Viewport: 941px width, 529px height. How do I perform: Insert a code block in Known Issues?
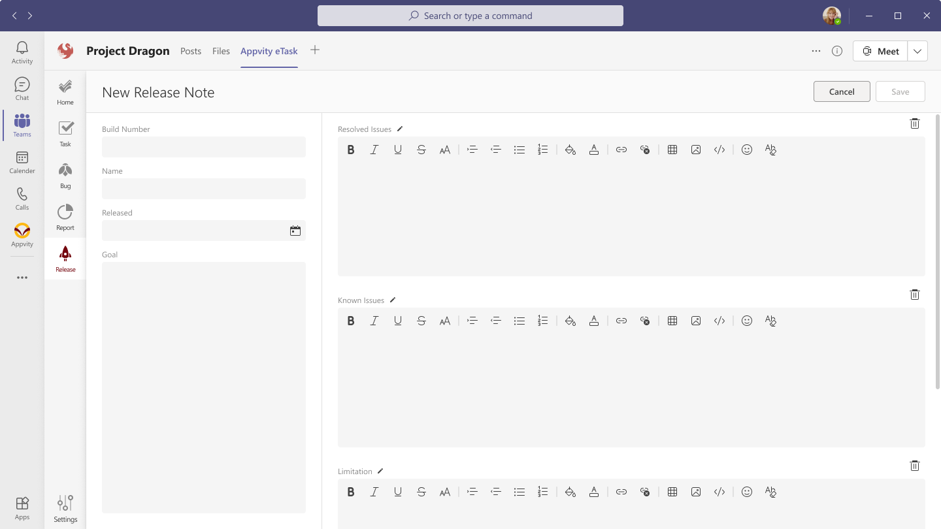pos(719,321)
